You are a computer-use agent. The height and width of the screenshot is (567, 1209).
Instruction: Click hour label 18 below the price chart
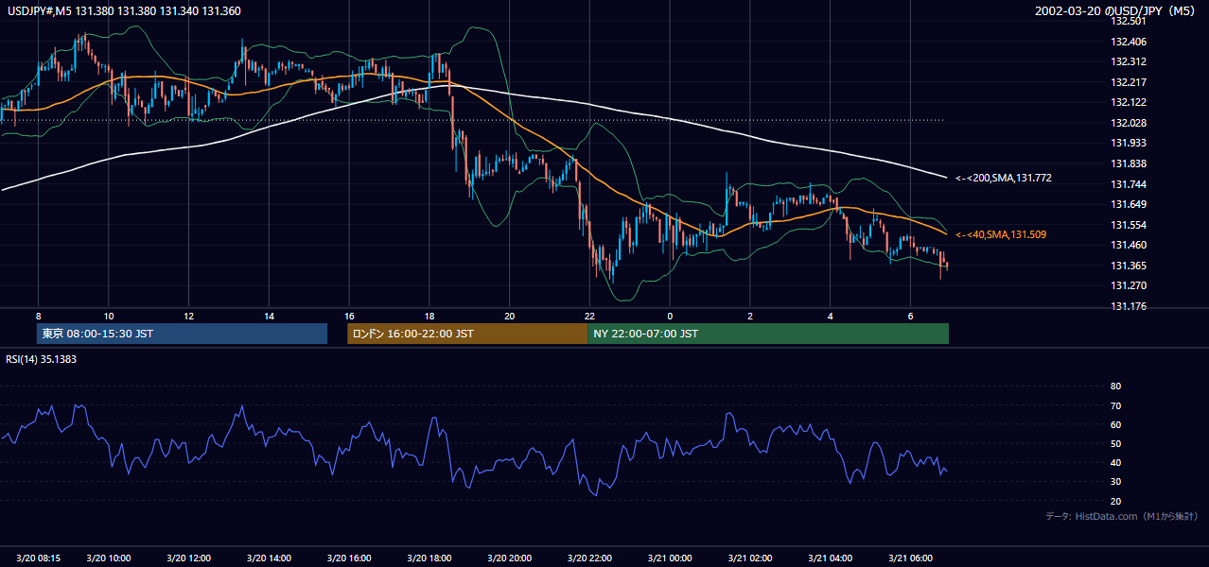[x=429, y=316]
